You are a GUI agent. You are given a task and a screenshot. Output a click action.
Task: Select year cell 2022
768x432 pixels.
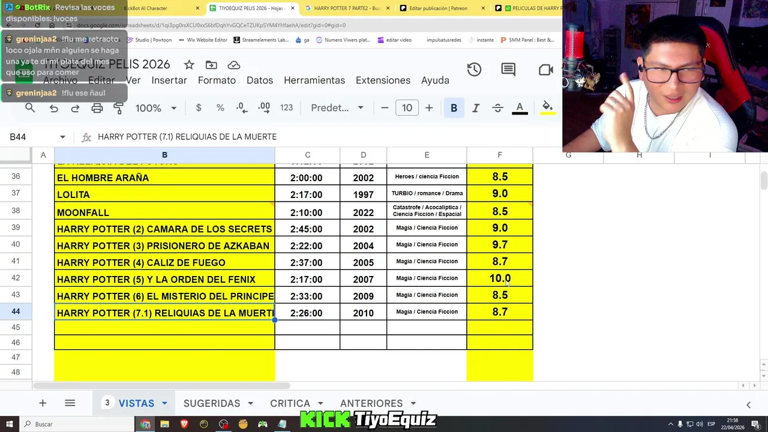(363, 212)
